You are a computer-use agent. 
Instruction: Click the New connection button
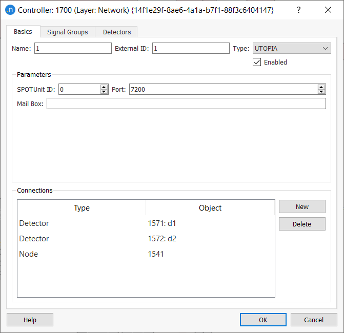[x=302, y=206]
